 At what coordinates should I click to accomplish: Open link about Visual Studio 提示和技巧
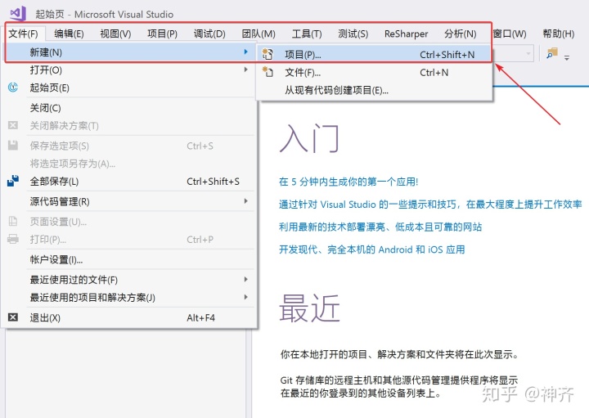[x=430, y=205]
